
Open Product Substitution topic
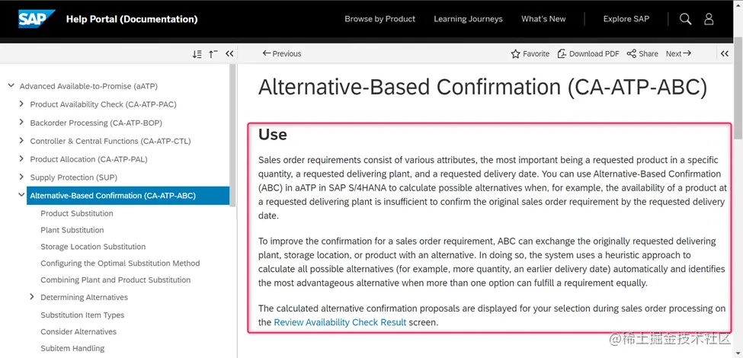tap(77, 213)
